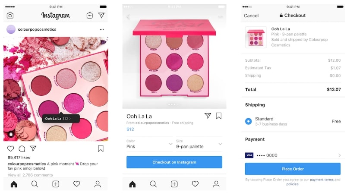Tap the shopping bag icon on post image
Screen dimensions: 350x196
tap(11, 134)
